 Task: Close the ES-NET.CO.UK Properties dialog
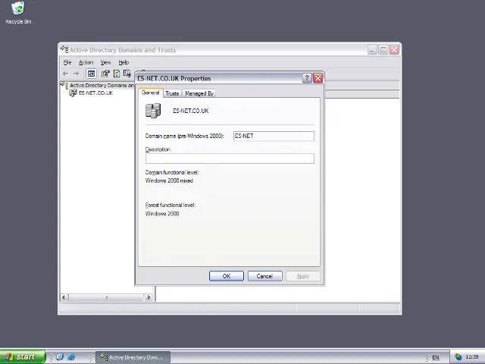(x=318, y=78)
